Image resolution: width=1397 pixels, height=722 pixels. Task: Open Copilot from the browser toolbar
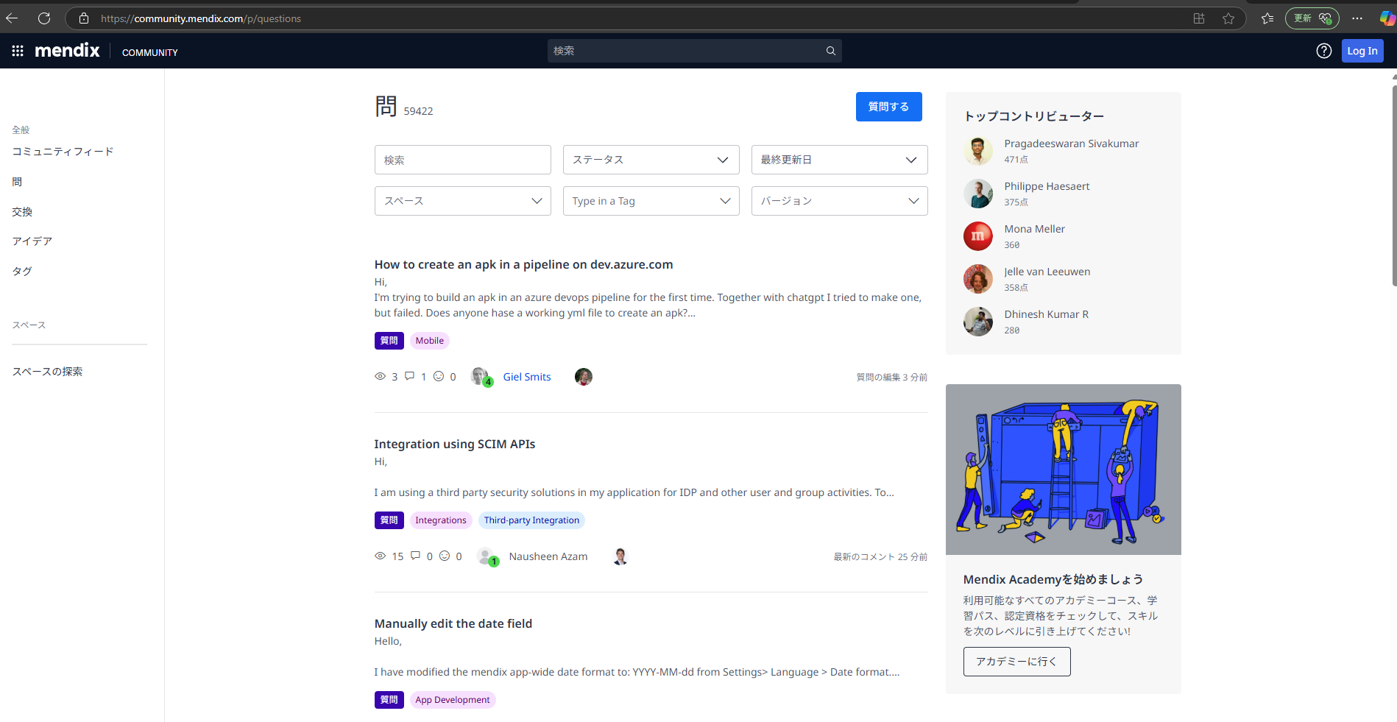point(1389,18)
